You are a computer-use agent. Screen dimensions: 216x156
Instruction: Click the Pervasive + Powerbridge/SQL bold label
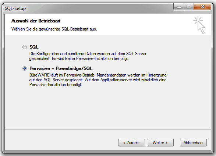(61, 68)
